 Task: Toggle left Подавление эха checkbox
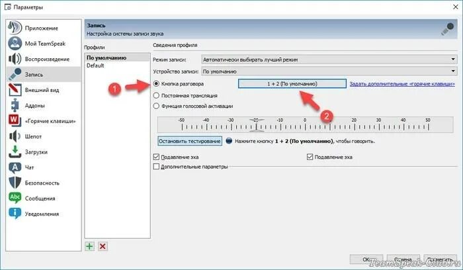pyautogui.click(x=156, y=157)
